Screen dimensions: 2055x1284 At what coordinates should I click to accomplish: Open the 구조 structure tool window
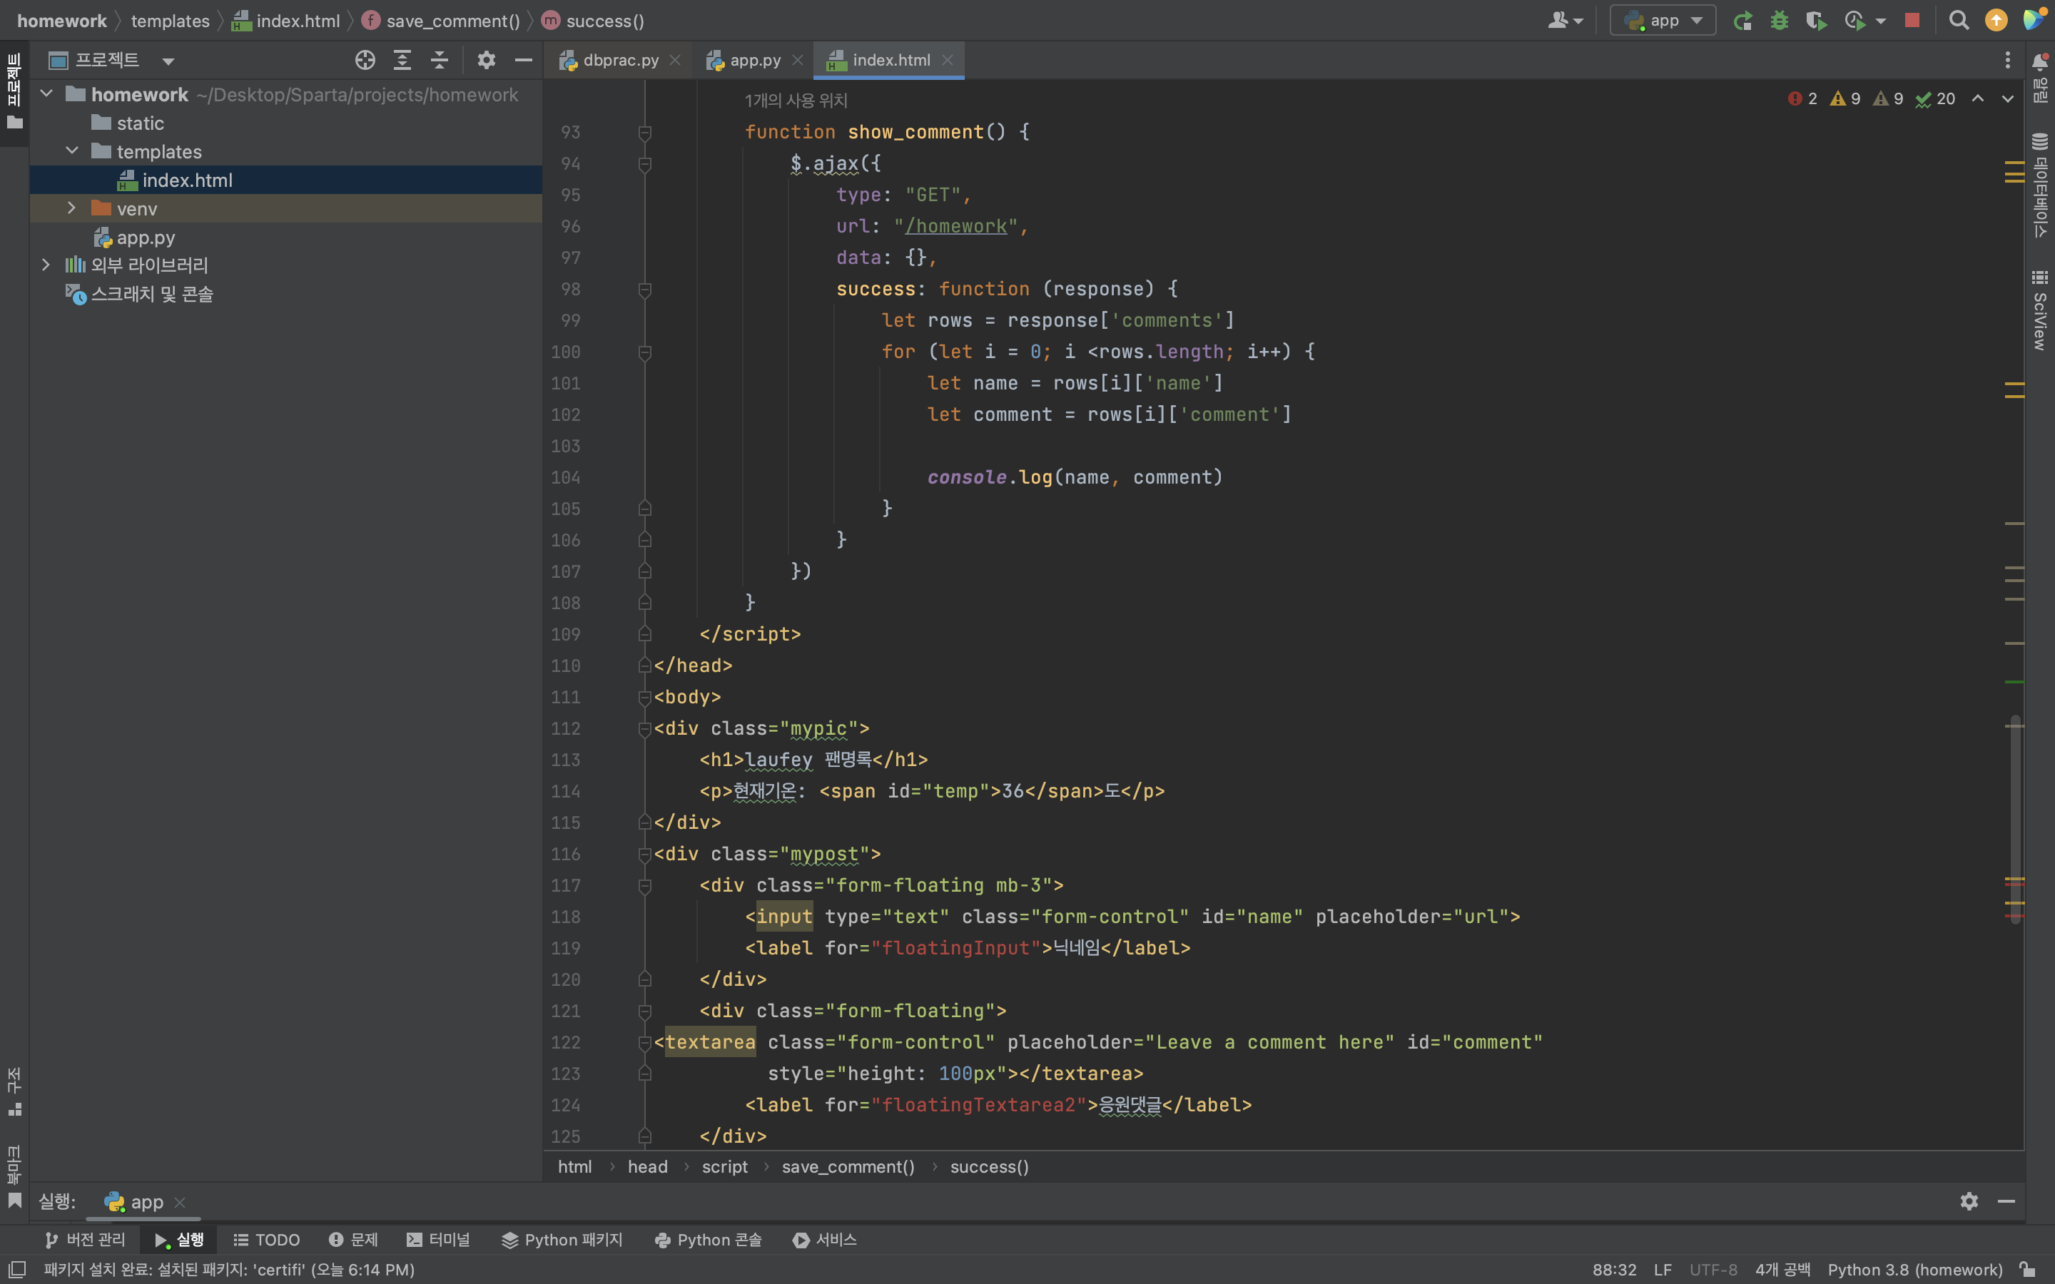point(14,1092)
